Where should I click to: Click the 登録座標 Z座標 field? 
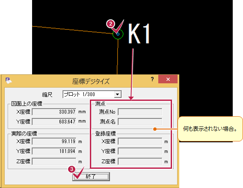[140, 162]
